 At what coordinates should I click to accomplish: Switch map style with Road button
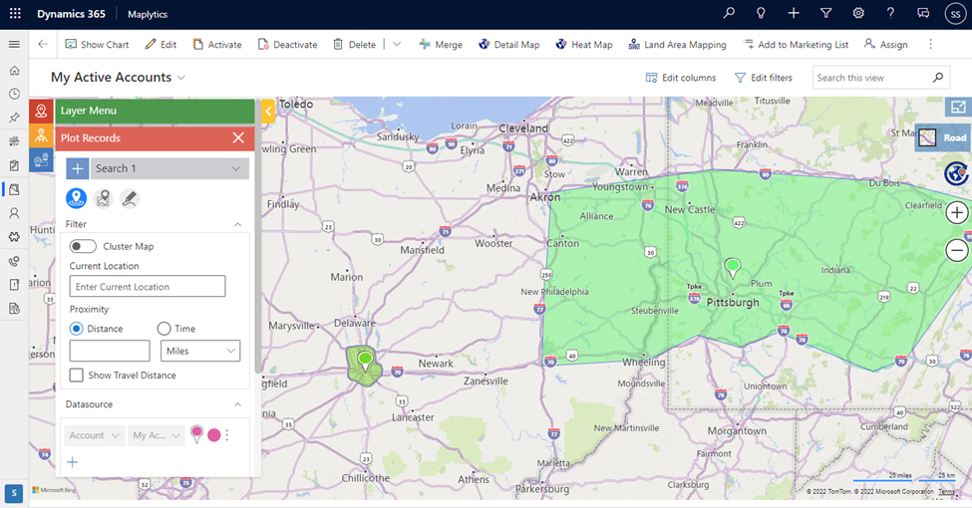coord(943,137)
